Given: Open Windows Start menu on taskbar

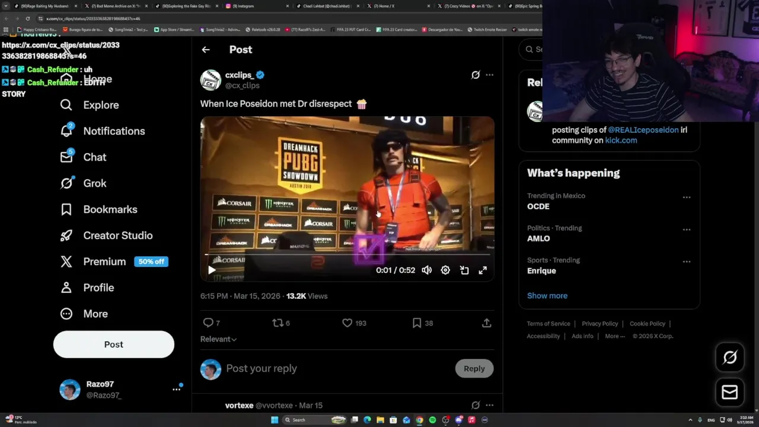Looking at the screenshot, I should click(x=274, y=420).
